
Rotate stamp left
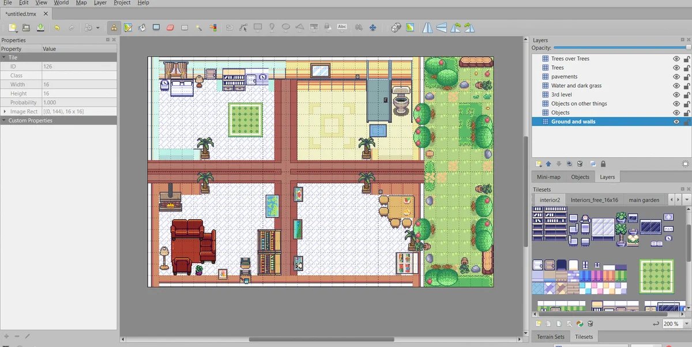[x=456, y=27]
